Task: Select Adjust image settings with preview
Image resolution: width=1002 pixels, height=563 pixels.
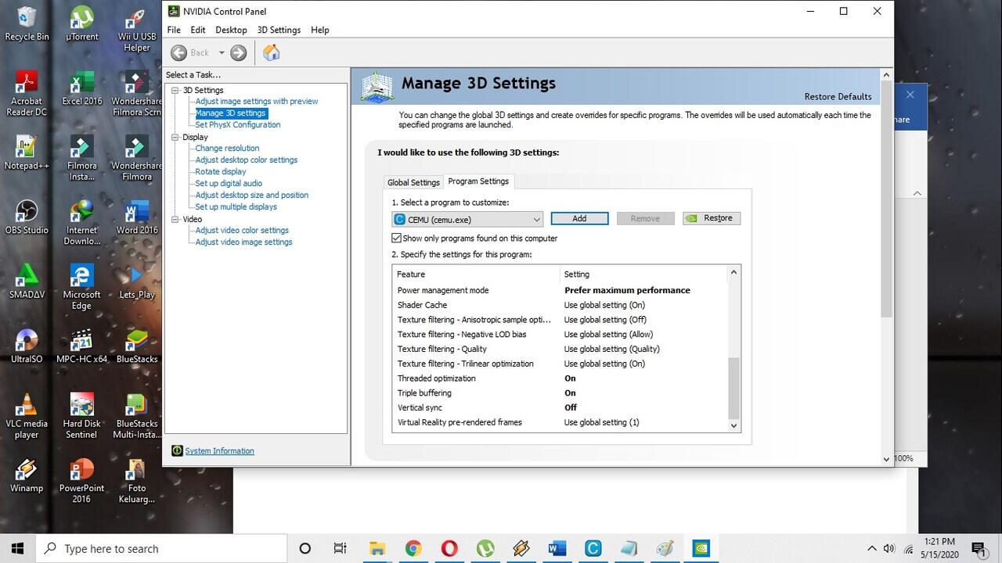Action: coord(257,101)
